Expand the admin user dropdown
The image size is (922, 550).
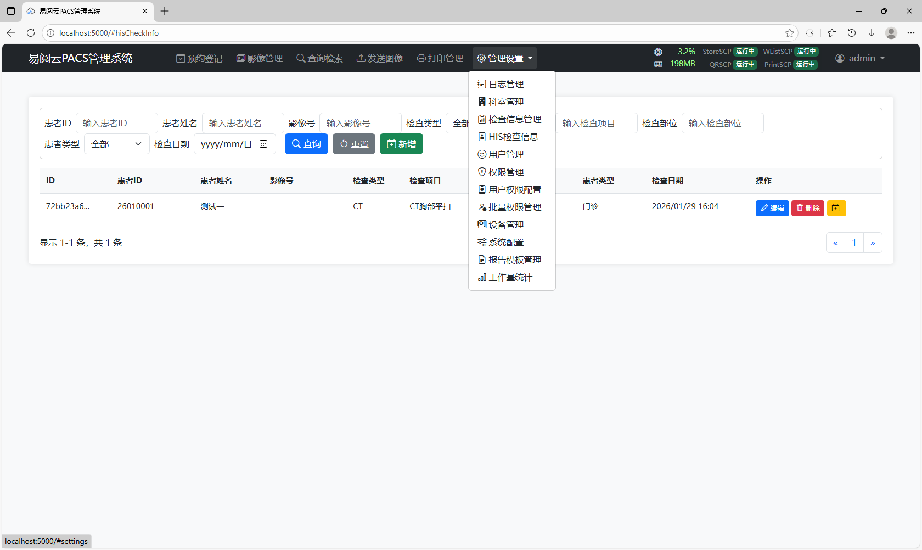[859, 58]
